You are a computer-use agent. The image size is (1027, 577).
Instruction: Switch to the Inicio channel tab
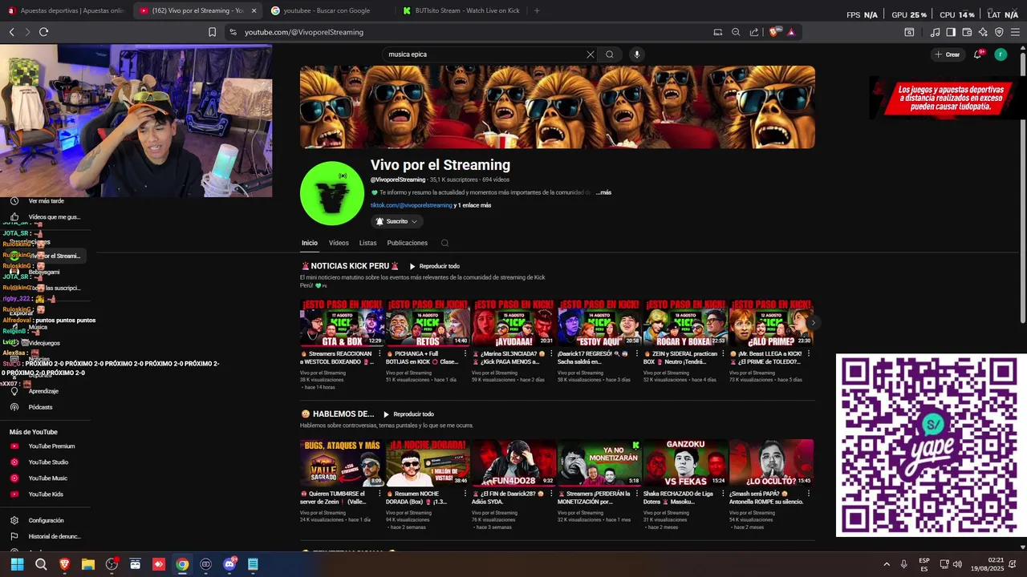tap(310, 243)
